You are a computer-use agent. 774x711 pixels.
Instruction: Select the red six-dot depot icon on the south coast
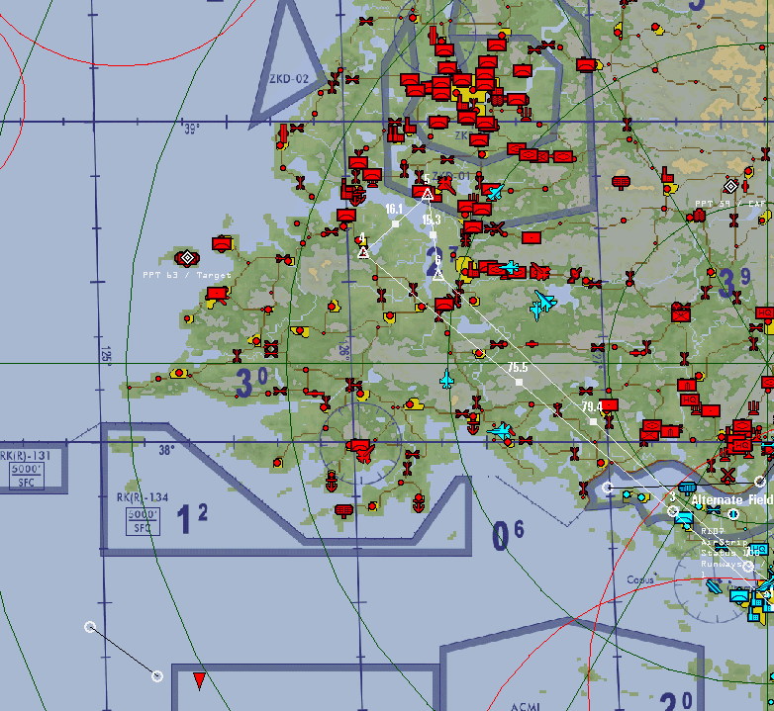(344, 510)
